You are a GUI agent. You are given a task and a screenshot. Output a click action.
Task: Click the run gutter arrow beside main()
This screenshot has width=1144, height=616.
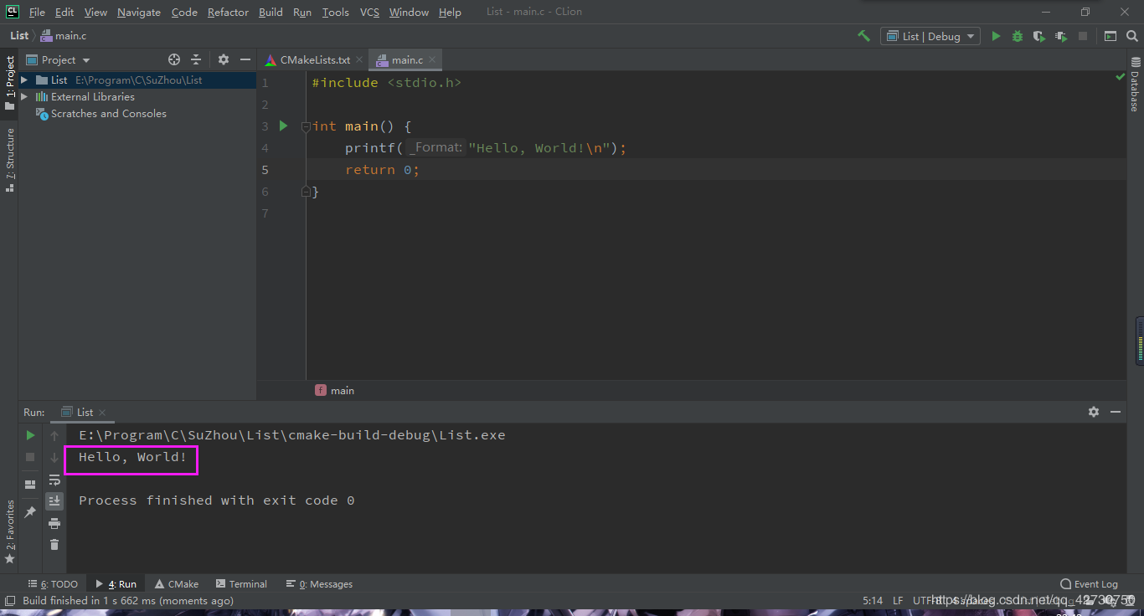(283, 126)
